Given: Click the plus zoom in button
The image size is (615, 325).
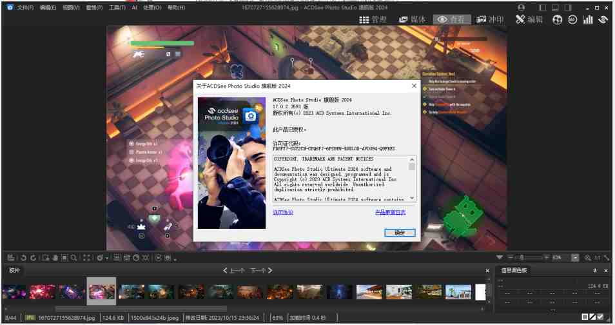Looking at the screenshot, I should [546, 257].
